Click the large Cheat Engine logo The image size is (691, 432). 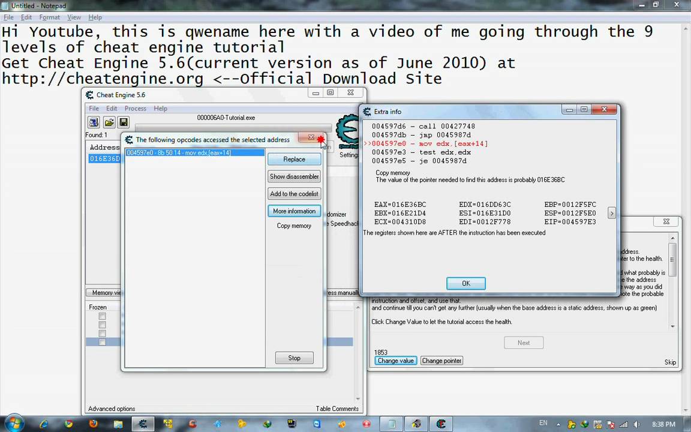pos(348,131)
